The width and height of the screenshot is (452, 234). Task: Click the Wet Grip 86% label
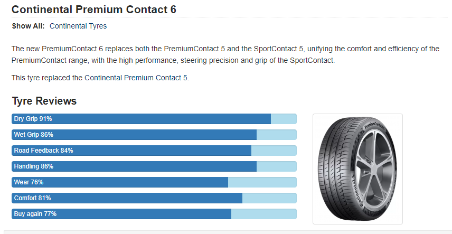(x=34, y=135)
